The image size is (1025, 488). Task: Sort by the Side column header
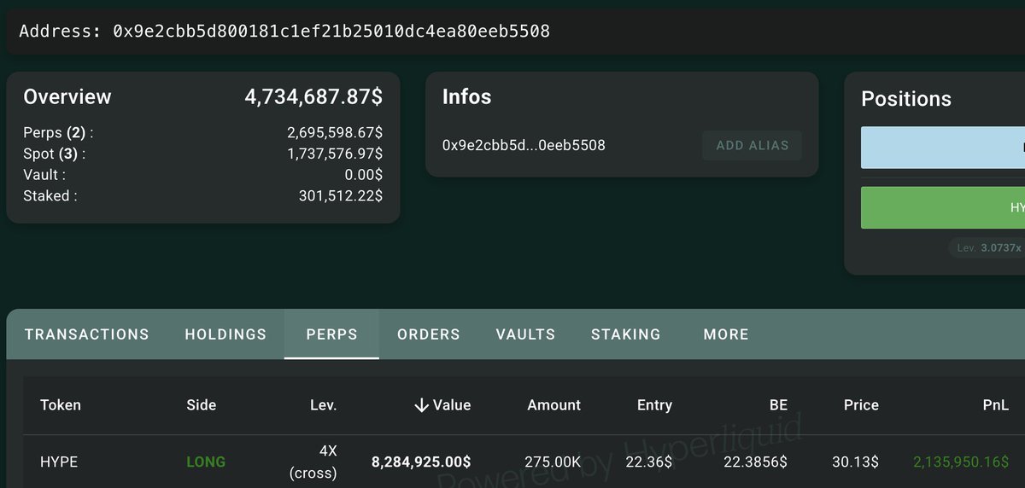pyautogui.click(x=202, y=405)
